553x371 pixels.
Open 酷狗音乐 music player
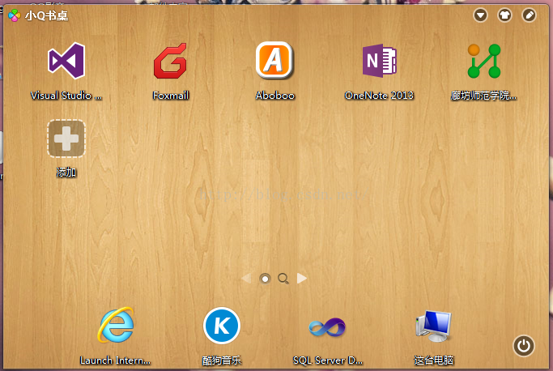tap(222, 325)
